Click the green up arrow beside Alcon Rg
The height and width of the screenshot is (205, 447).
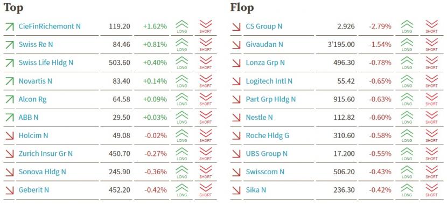point(9,99)
